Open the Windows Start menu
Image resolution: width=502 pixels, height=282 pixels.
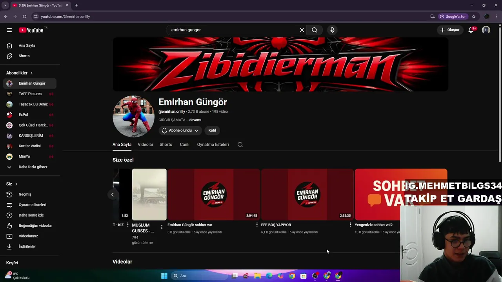click(x=164, y=276)
